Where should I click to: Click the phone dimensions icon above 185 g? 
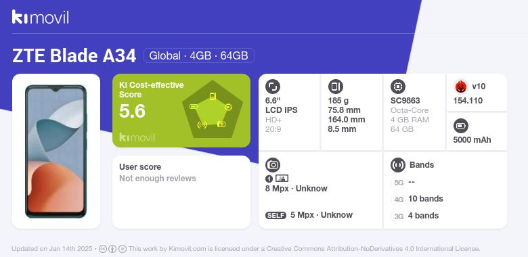(335, 87)
